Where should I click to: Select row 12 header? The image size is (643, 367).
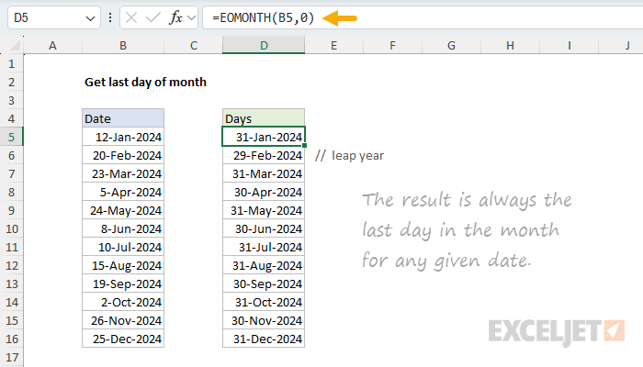[11, 265]
